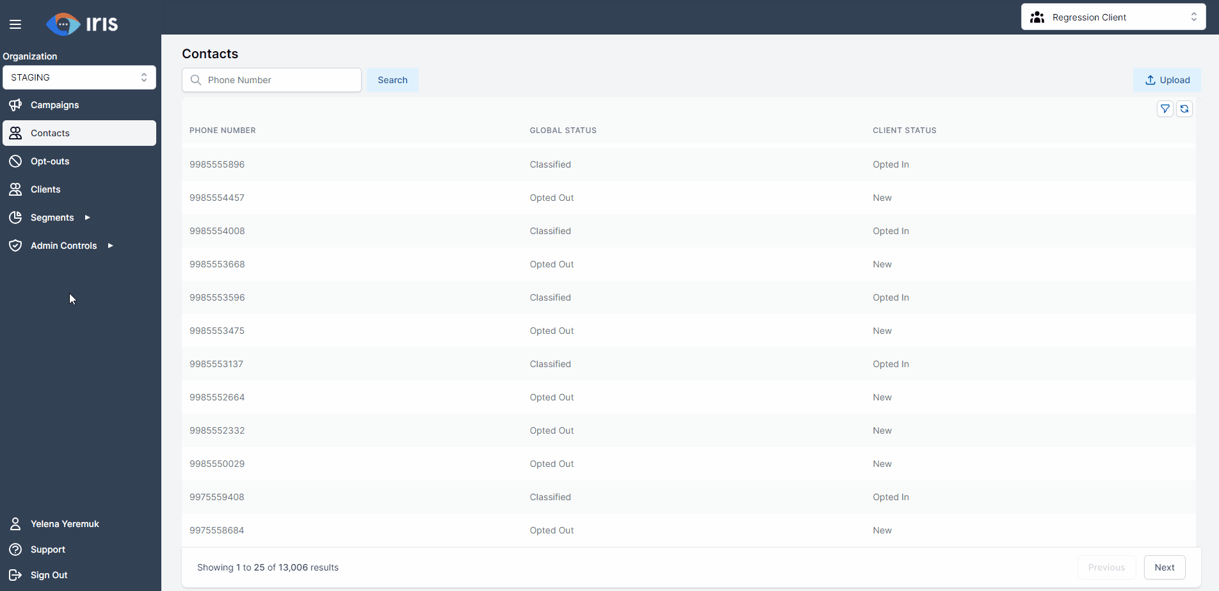Click Opted Out status for 9985553475
Image resolution: width=1219 pixels, height=591 pixels.
[x=551, y=331]
